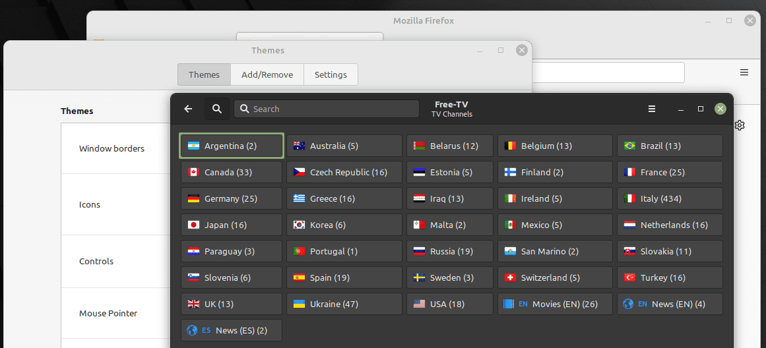Select Belarus (12) channels

[450, 146]
